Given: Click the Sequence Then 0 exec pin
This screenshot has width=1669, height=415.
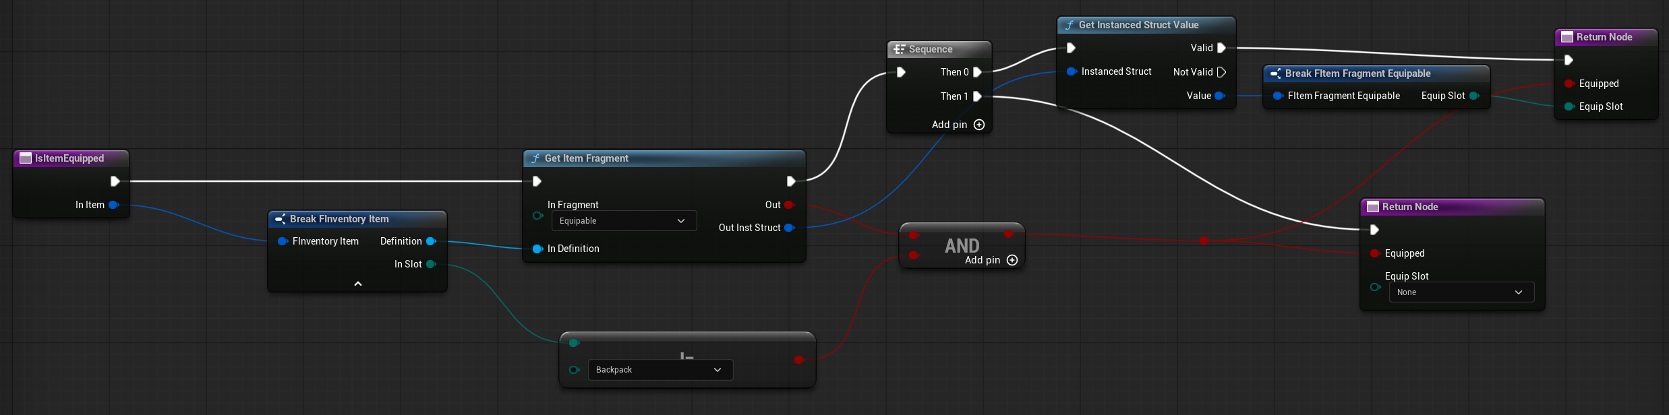Looking at the screenshot, I should tap(977, 72).
